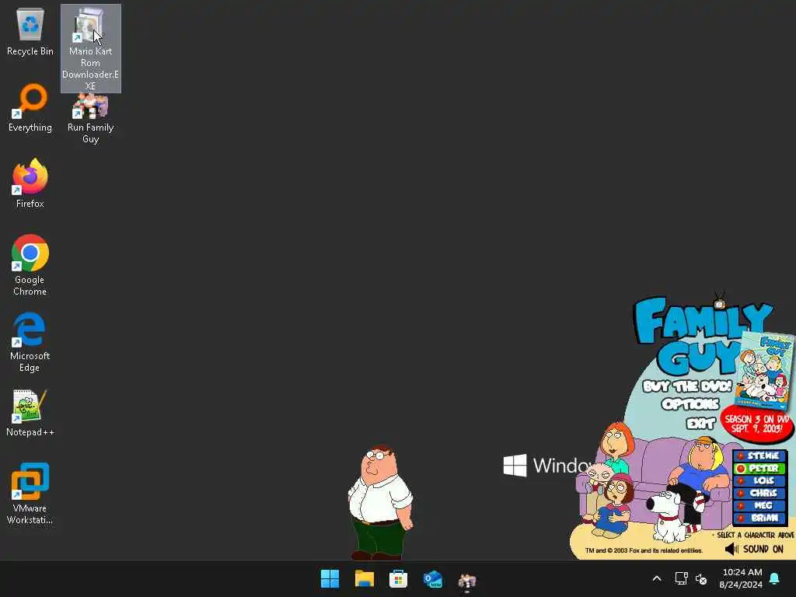The image size is (796, 597).
Task: Open Firefox desktop shortcut
Action: (30, 183)
